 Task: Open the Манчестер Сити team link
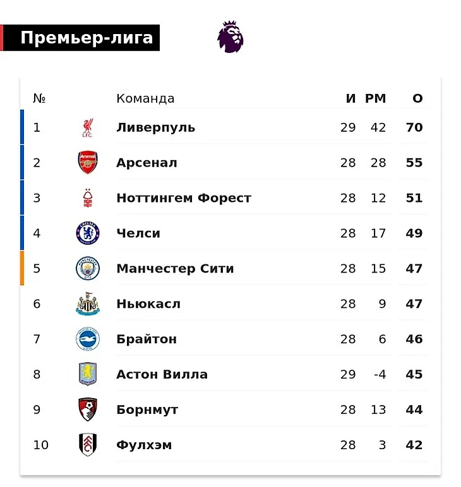click(175, 269)
